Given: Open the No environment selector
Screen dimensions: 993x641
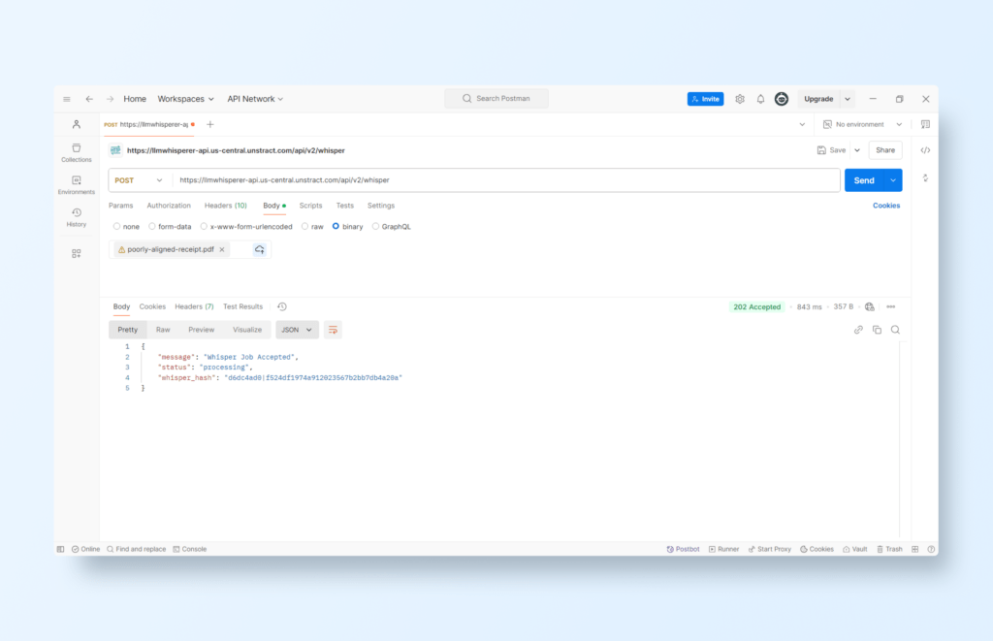Looking at the screenshot, I should (x=862, y=124).
